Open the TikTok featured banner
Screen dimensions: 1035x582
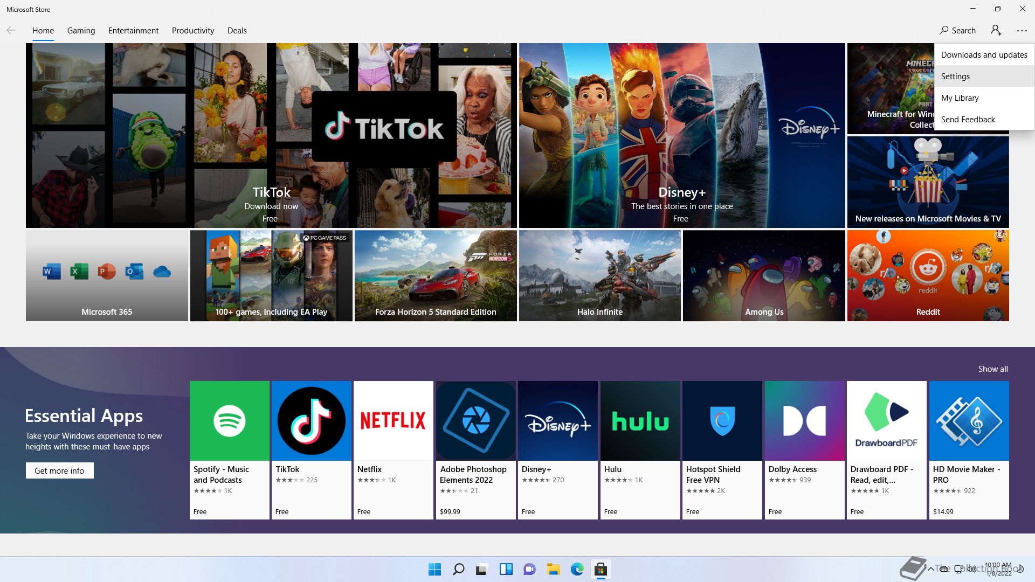click(271, 135)
